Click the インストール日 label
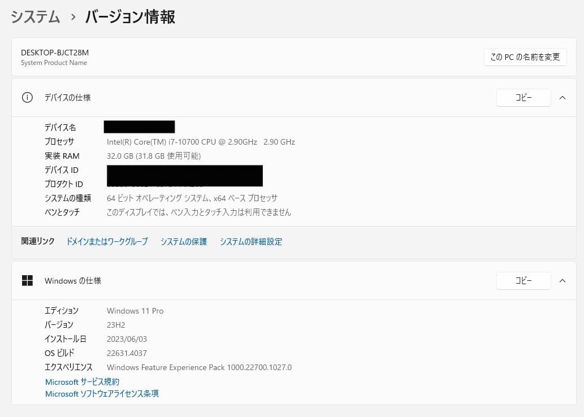Screen dimensions: 584x417 coord(66,339)
